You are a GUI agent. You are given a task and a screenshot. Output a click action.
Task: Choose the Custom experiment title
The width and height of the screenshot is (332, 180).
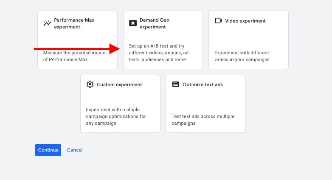tap(119, 84)
